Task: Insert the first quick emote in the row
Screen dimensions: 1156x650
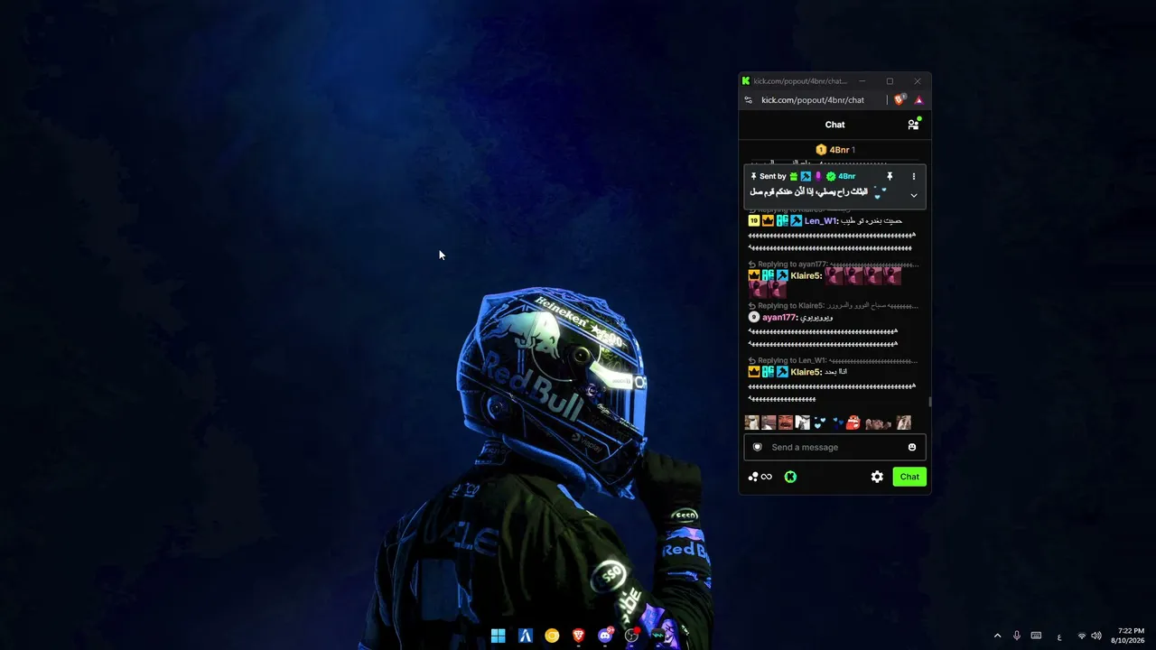Action: 751,422
